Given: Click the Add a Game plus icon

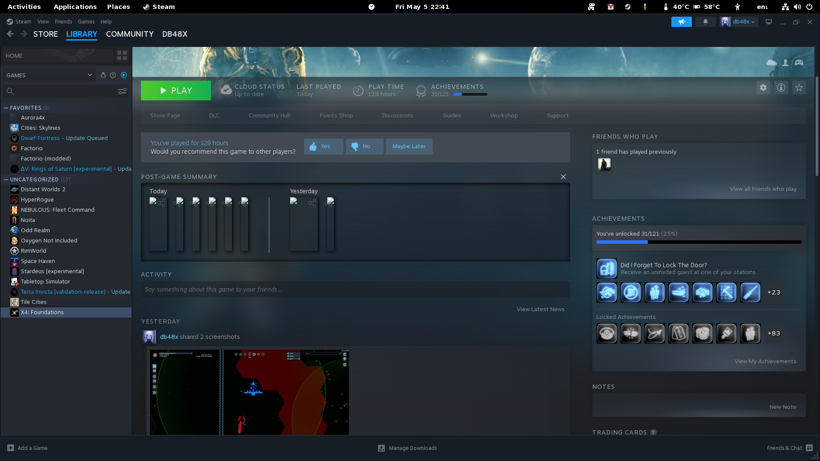Looking at the screenshot, I should click(11, 448).
